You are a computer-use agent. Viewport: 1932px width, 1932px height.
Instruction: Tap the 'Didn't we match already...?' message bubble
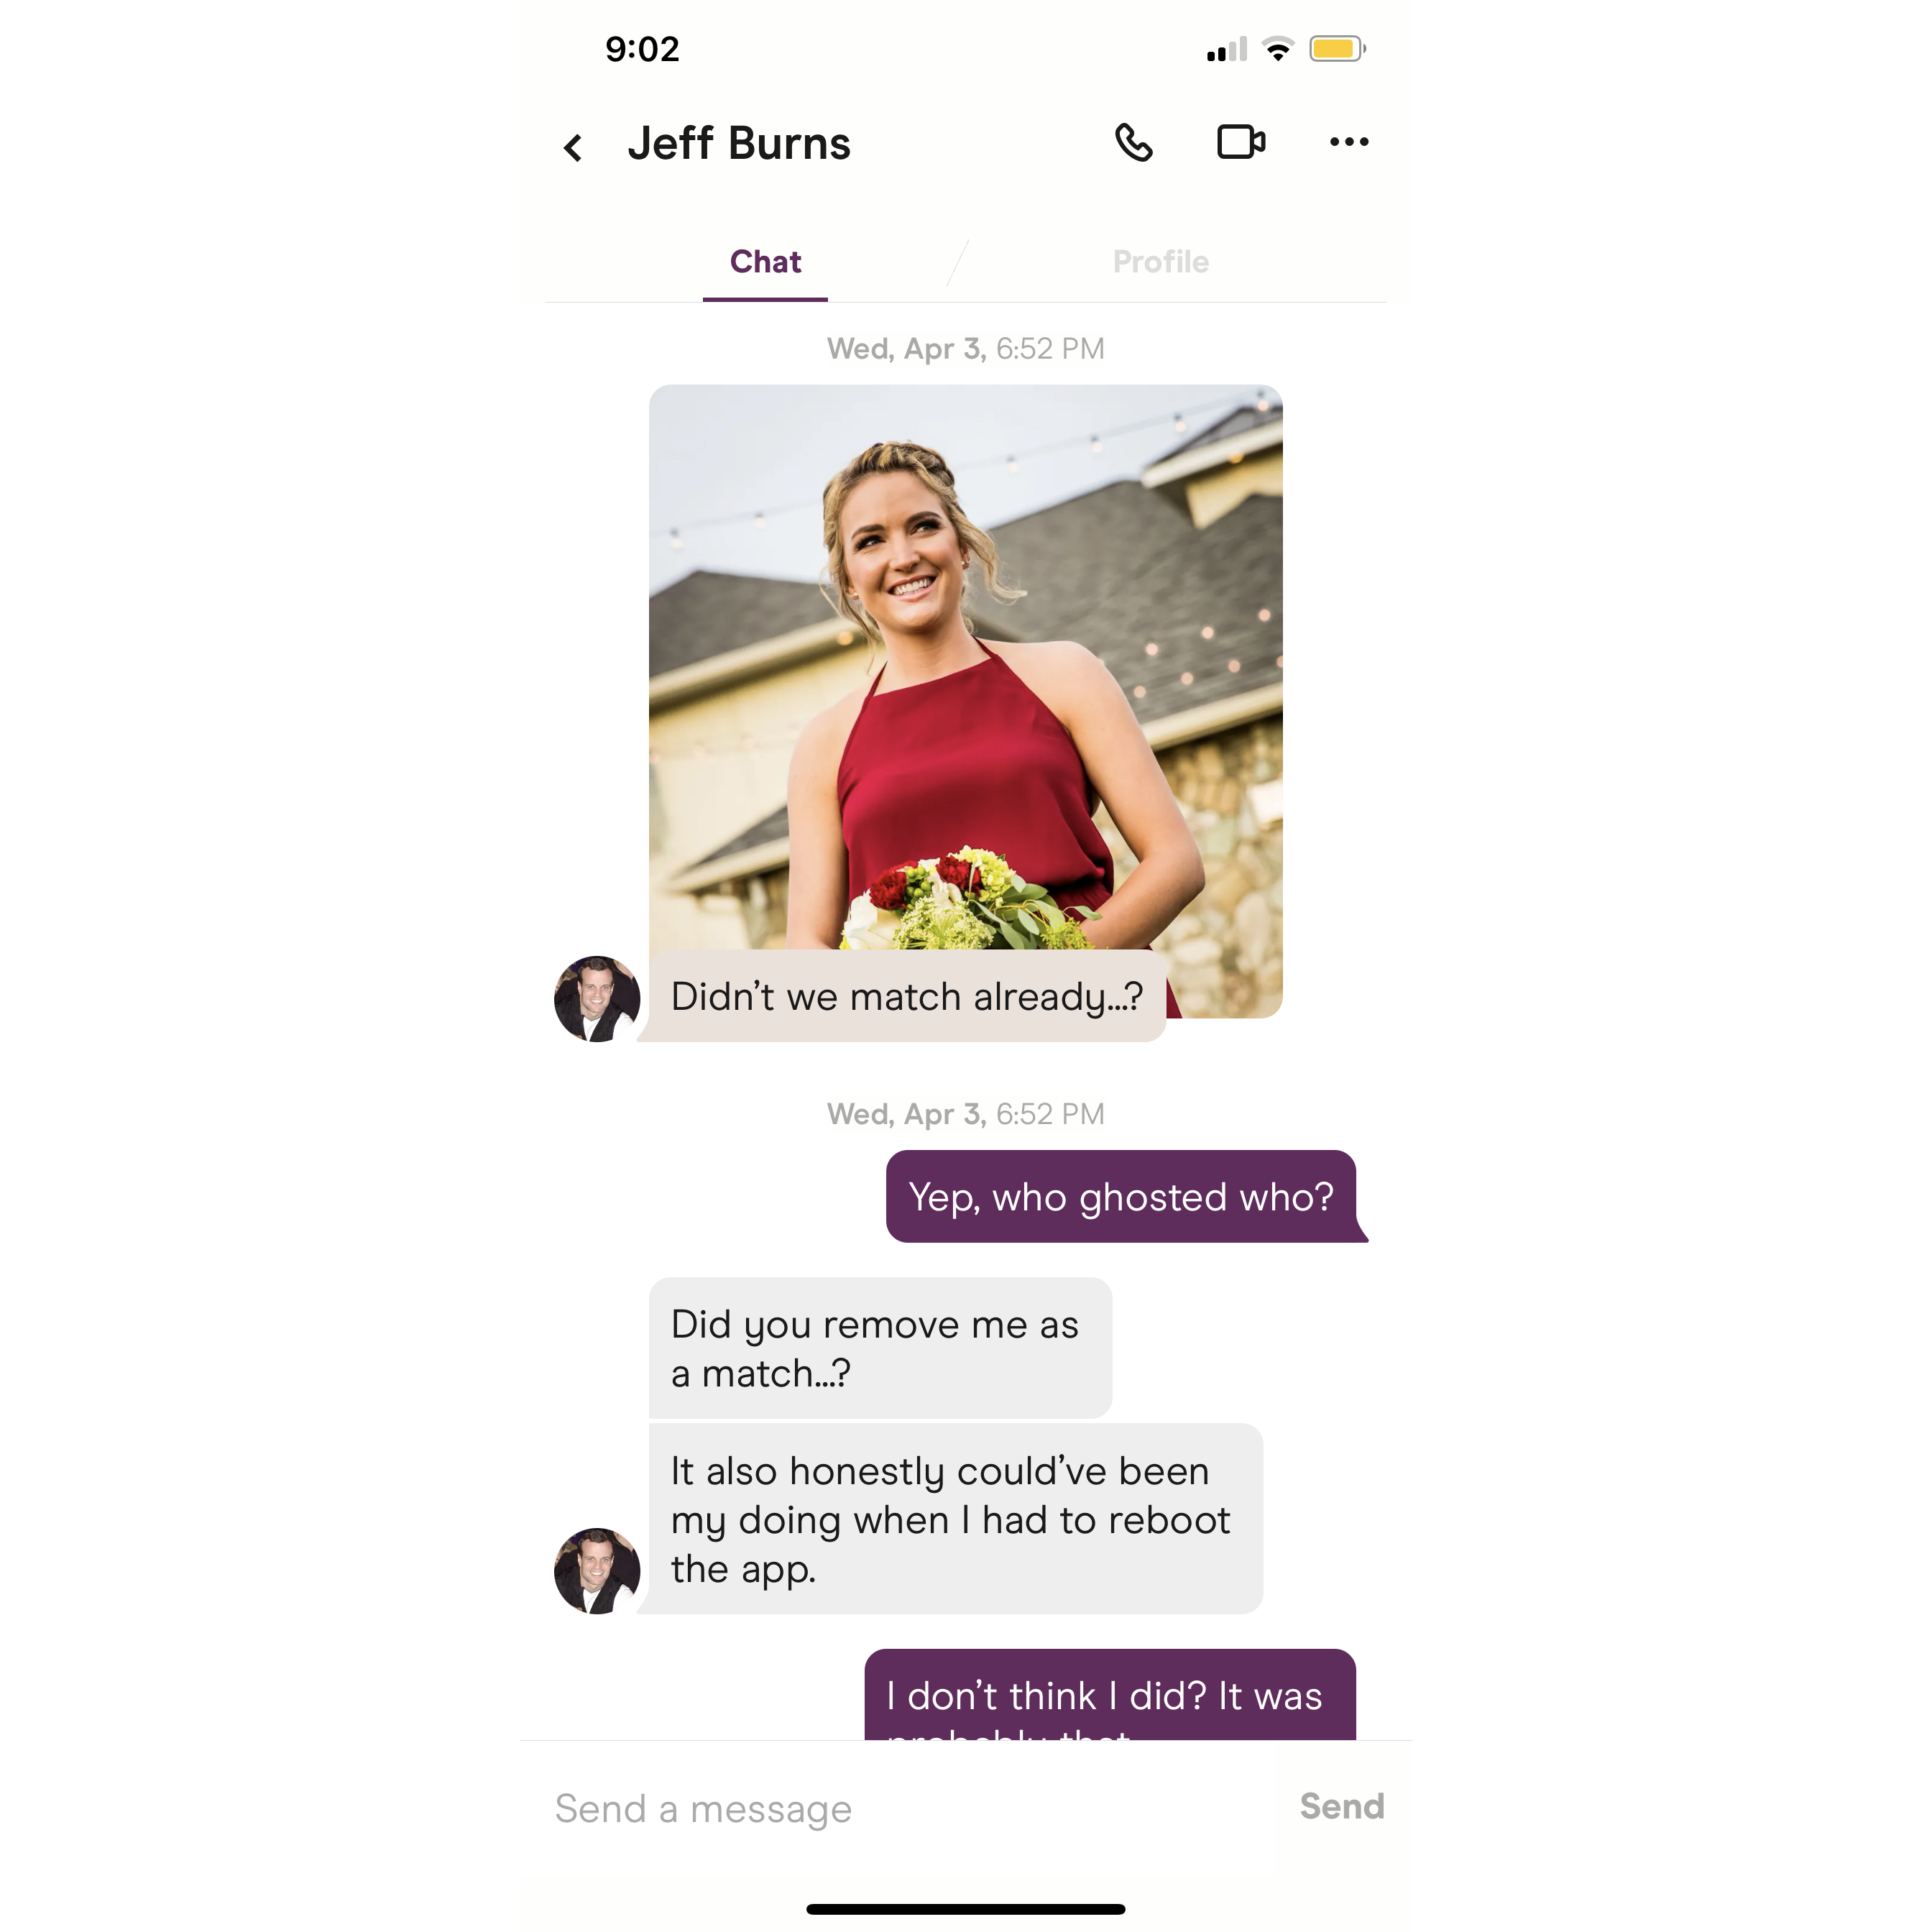tap(905, 996)
